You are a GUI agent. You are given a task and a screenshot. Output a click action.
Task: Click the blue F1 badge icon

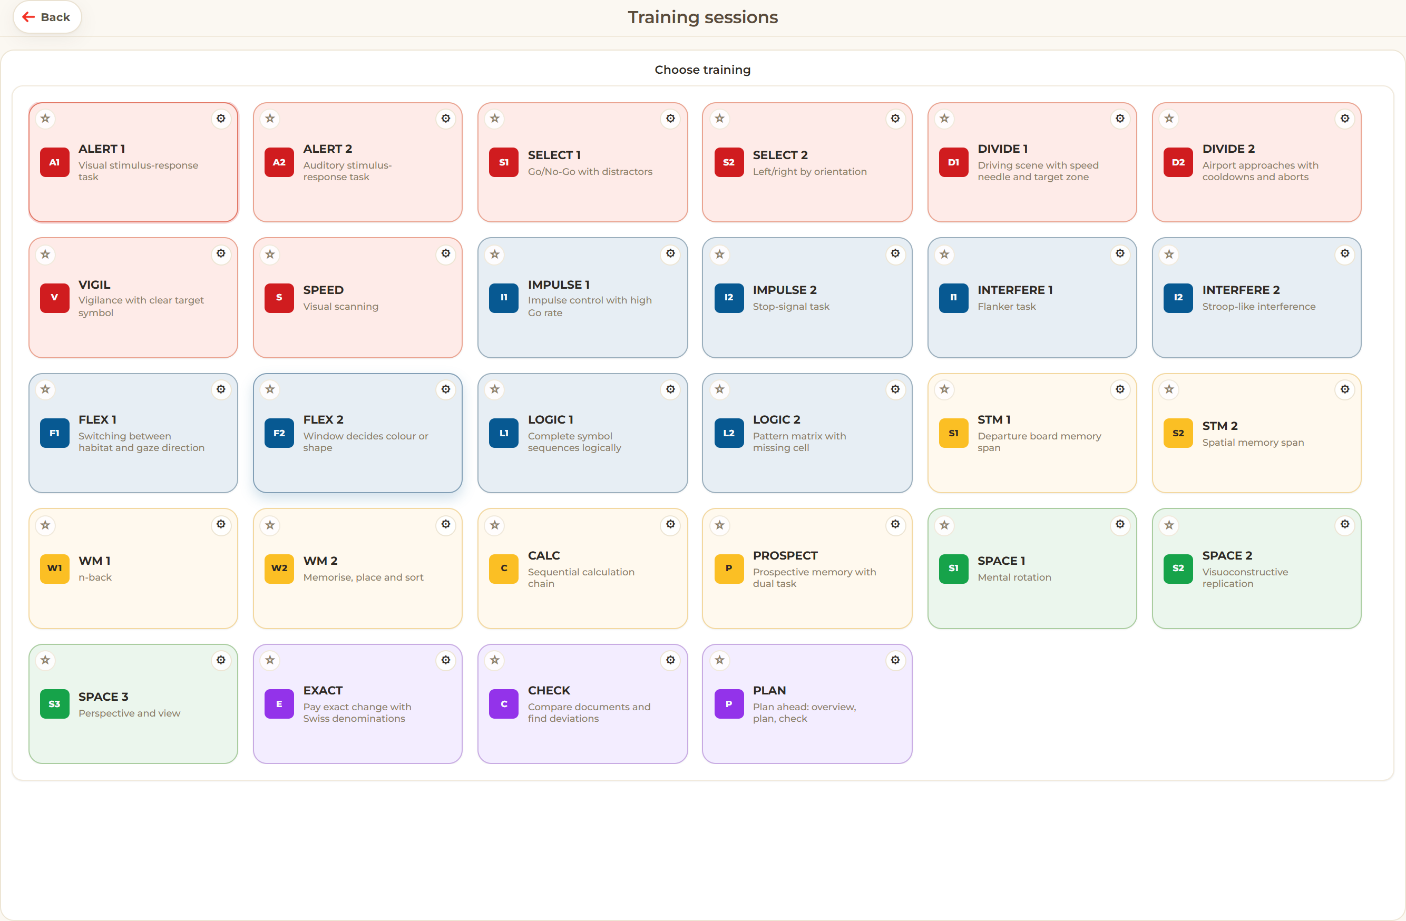click(54, 433)
